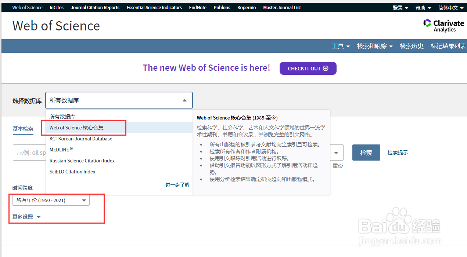
Task: Click 检索历史 in the navigation bar
Action: coord(412,46)
